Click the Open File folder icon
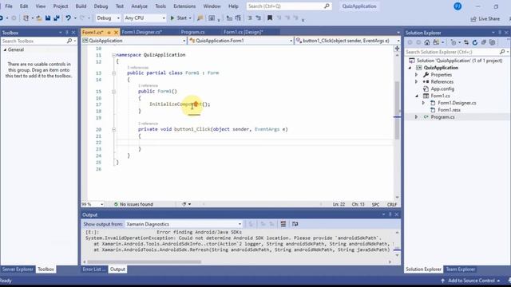Screen dimensions: 511x287 39,18
